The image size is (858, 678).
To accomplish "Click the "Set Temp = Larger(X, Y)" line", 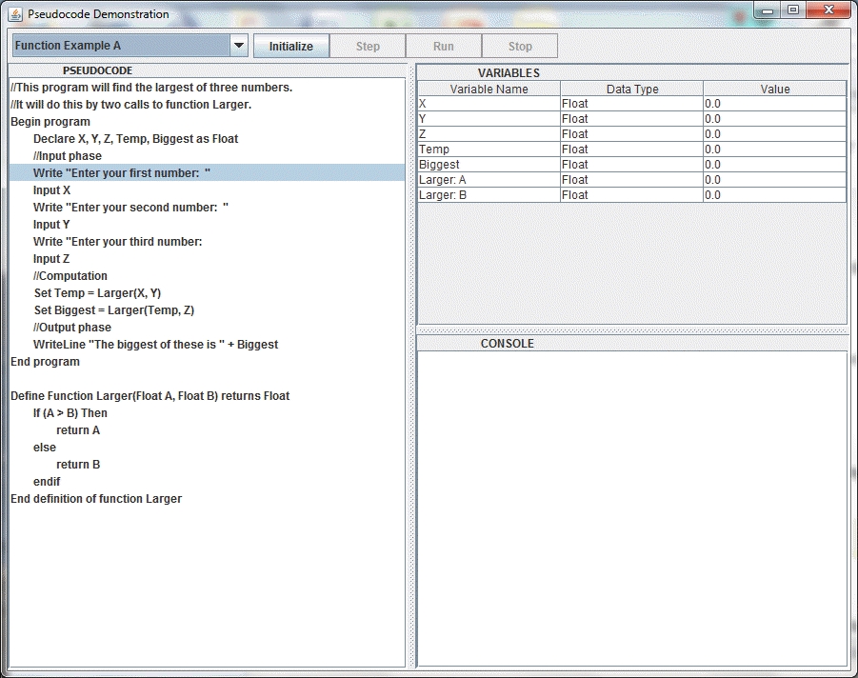I will (x=104, y=293).
